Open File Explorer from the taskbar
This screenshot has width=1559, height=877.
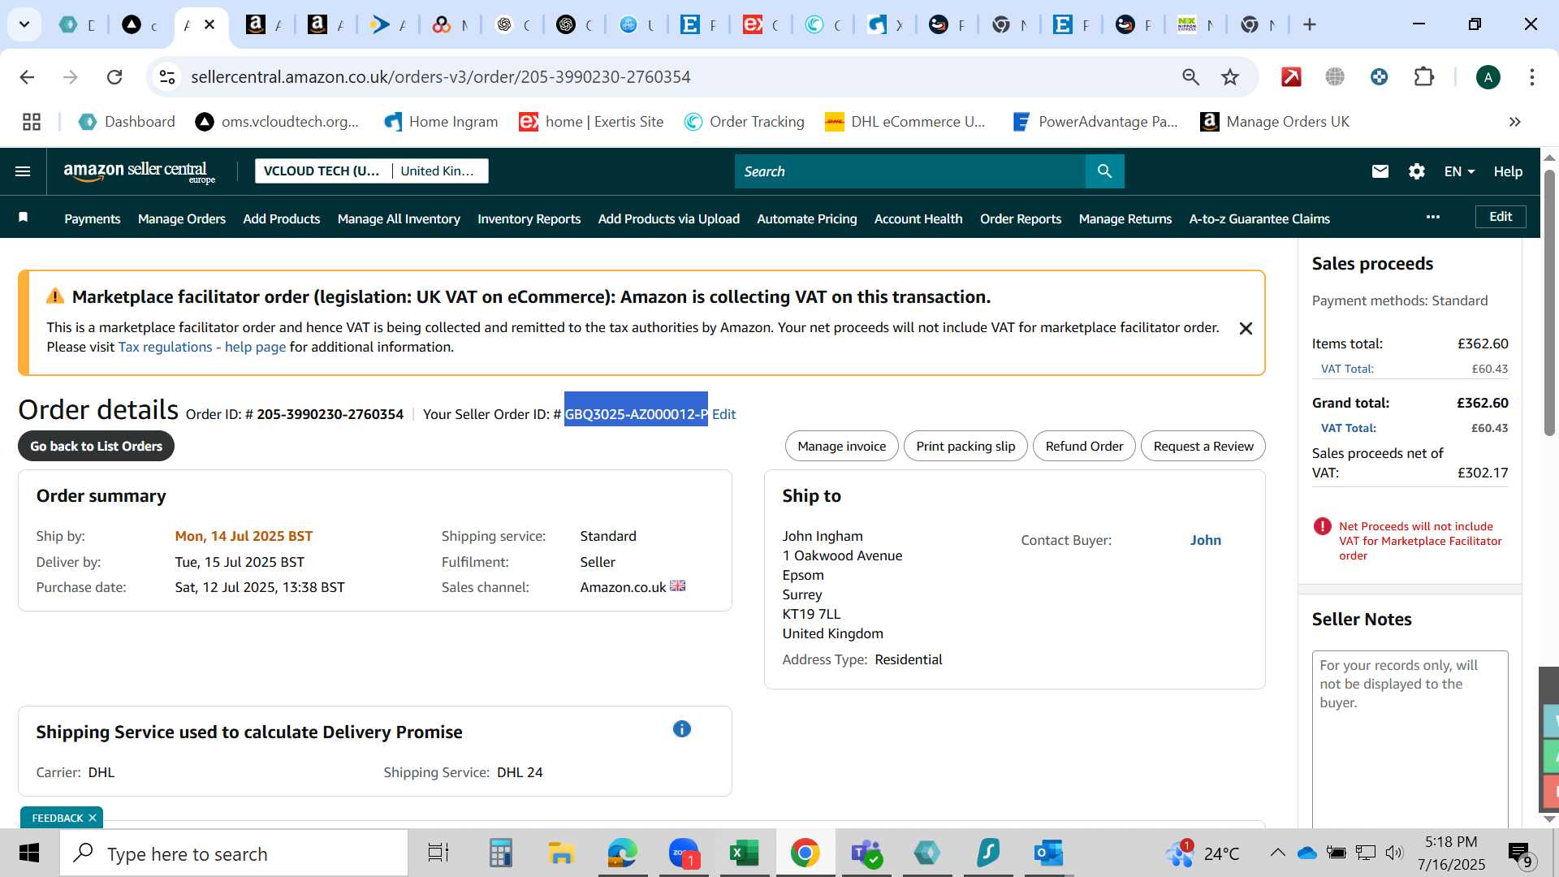tap(561, 853)
